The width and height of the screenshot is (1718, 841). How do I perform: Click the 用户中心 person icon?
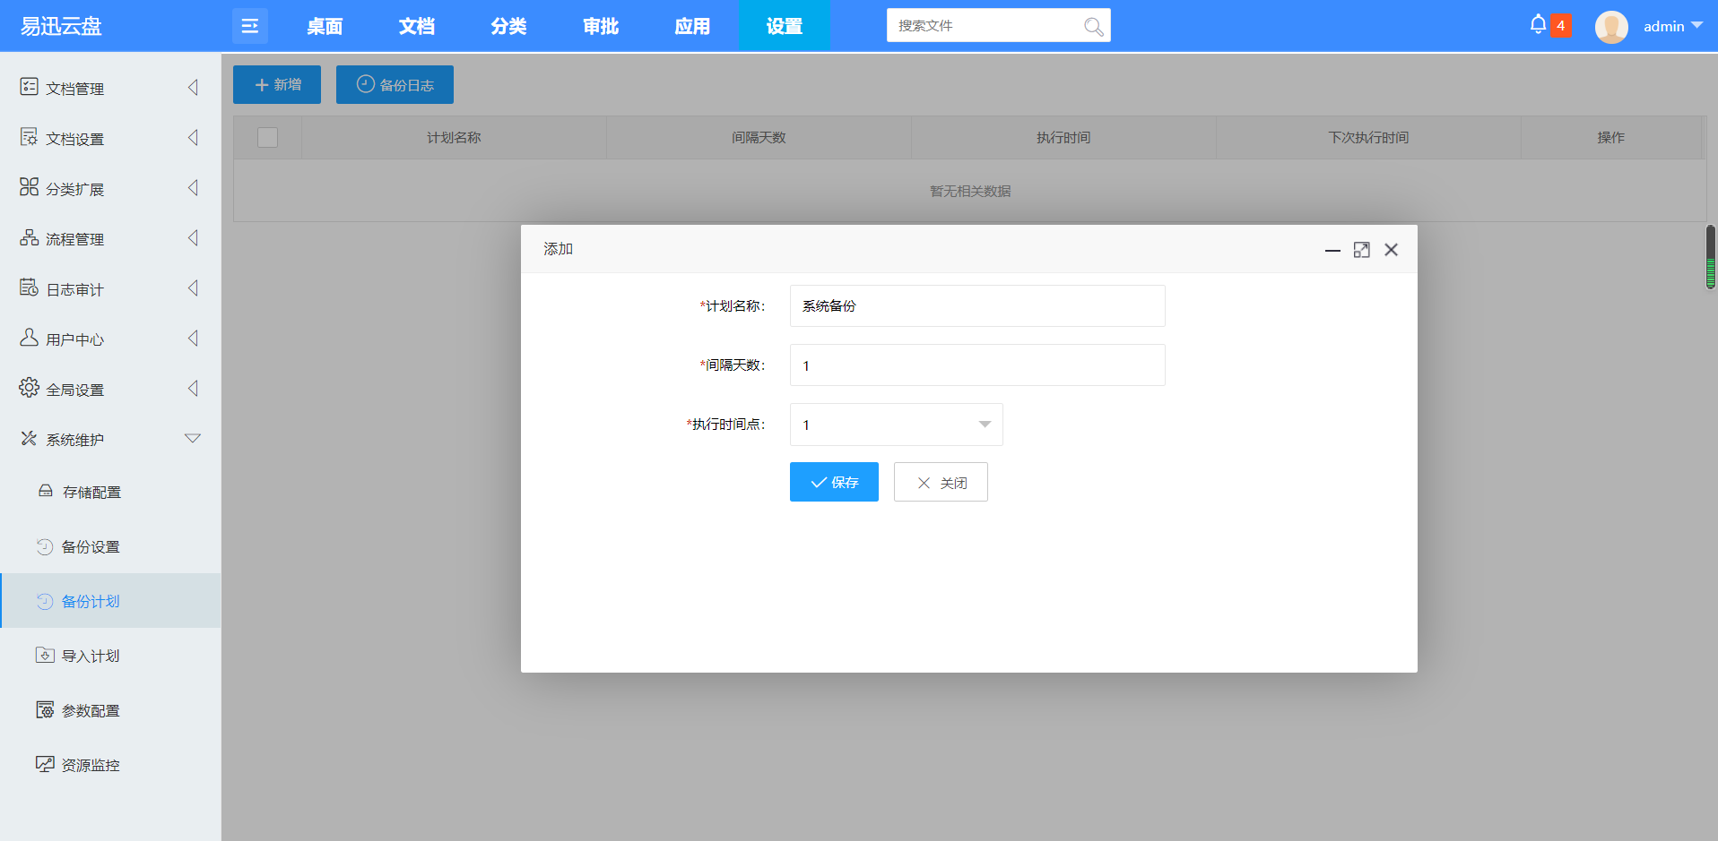click(29, 338)
